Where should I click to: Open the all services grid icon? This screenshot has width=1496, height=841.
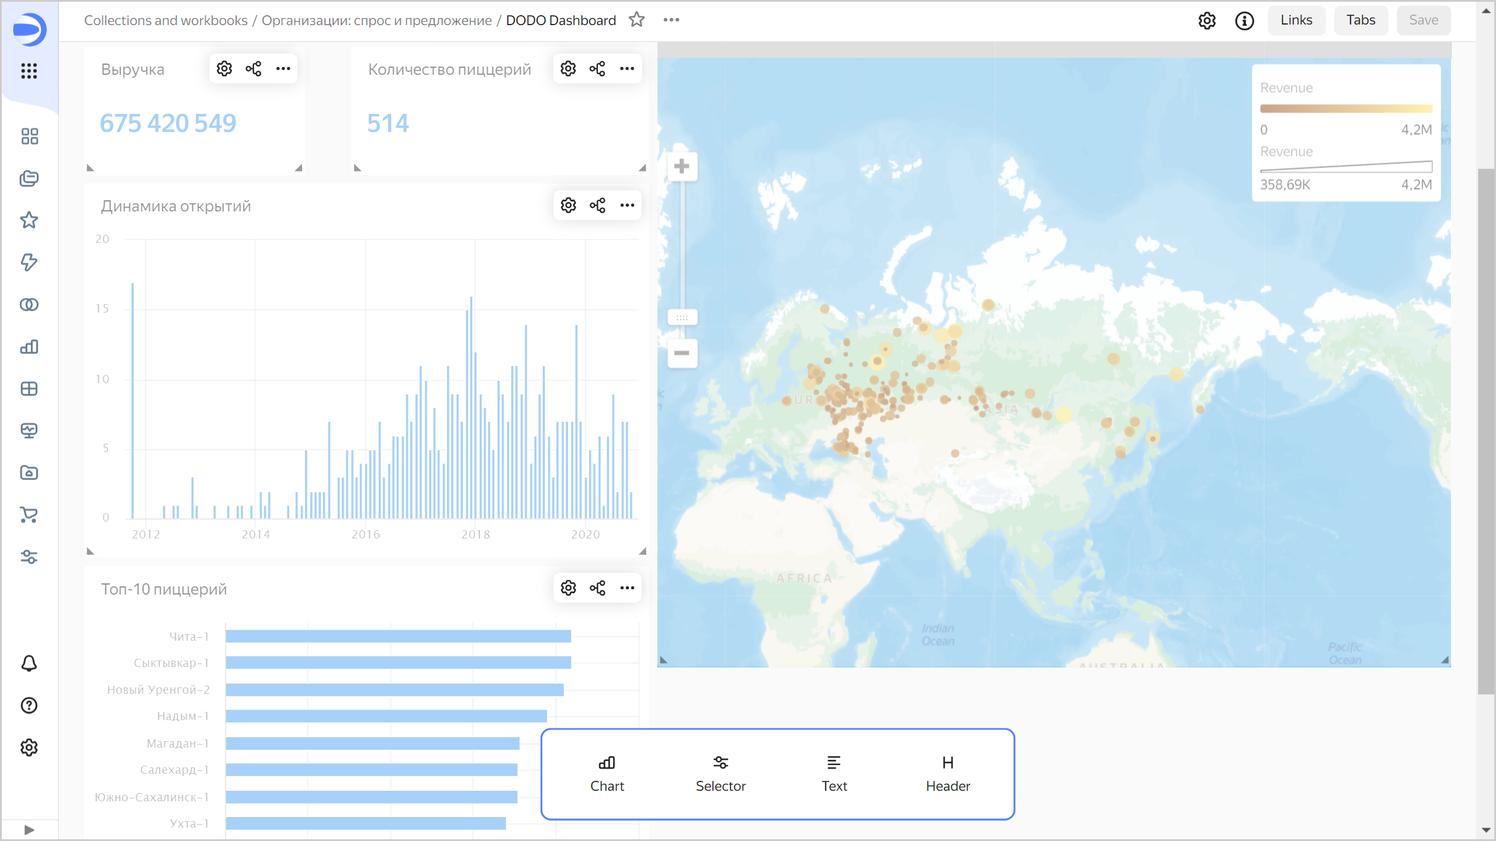click(29, 71)
